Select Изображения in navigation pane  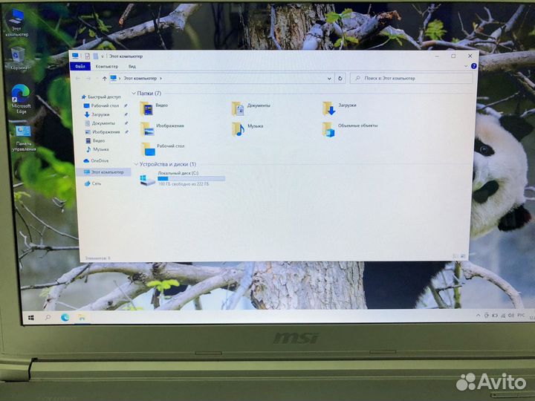pyautogui.click(x=103, y=132)
